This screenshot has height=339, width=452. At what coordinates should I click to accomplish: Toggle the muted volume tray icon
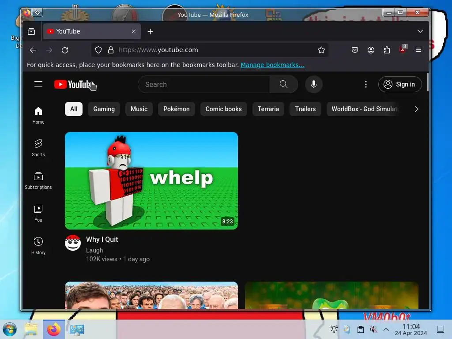click(x=373, y=329)
